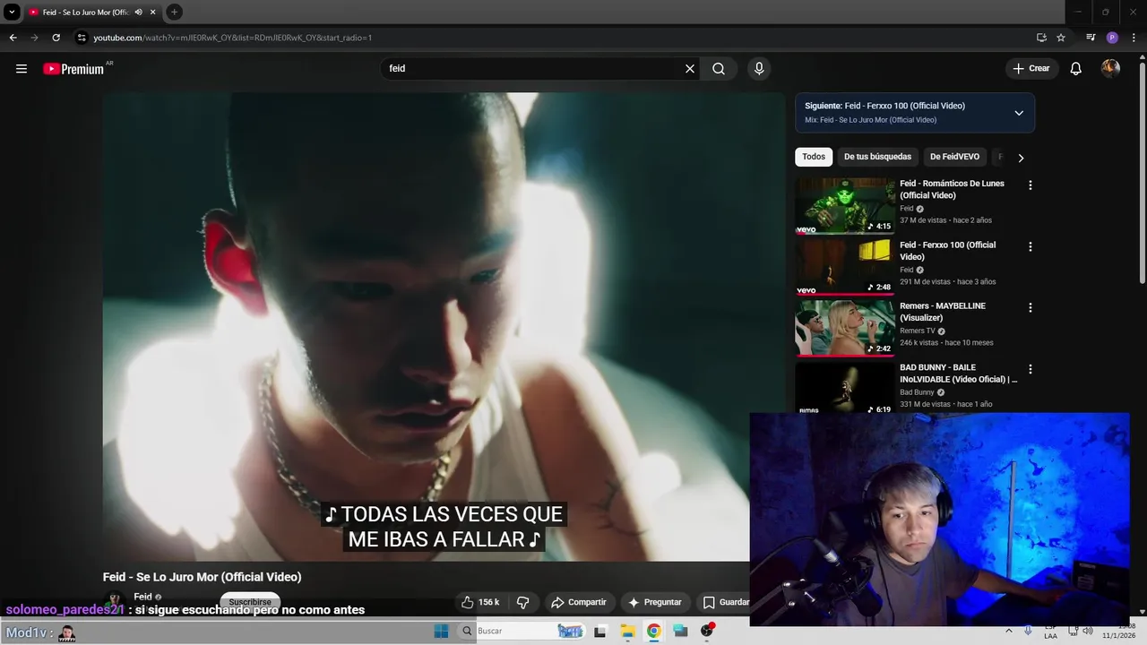Open the Bad Bunny channel link

(917, 392)
